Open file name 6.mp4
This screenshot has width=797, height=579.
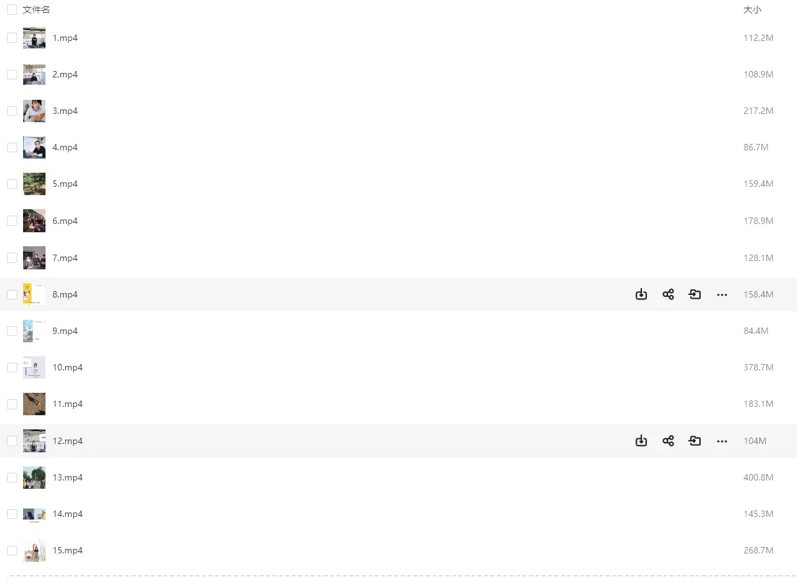click(65, 221)
